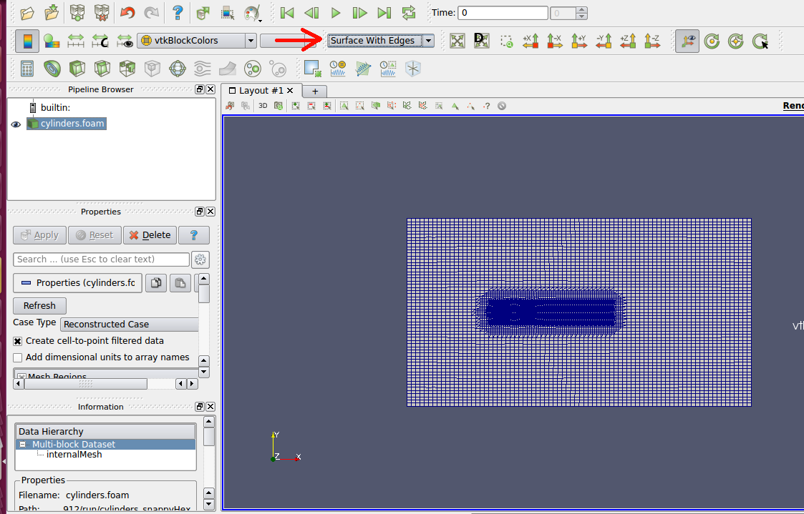The height and width of the screenshot is (514, 804).
Task: Switch to the Layout #1 tab
Action: click(261, 91)
